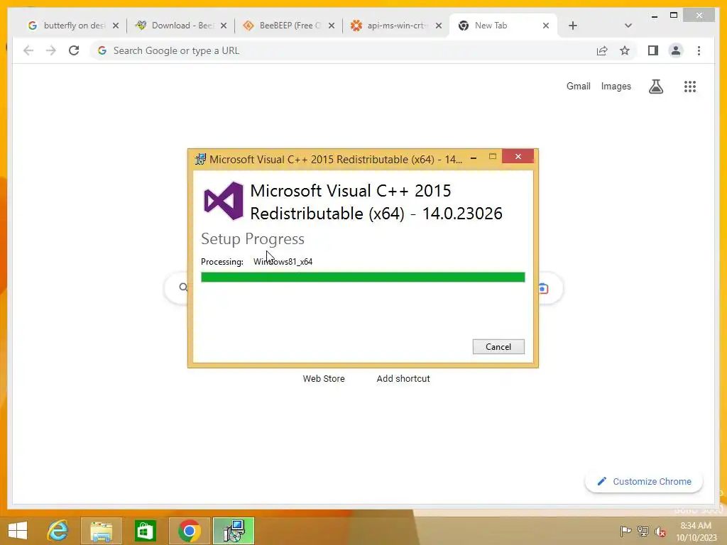This screenshot has height=545, width=727.
Task: Launch Internet Explorer from the taskbar
Action: tap(58, 531)
